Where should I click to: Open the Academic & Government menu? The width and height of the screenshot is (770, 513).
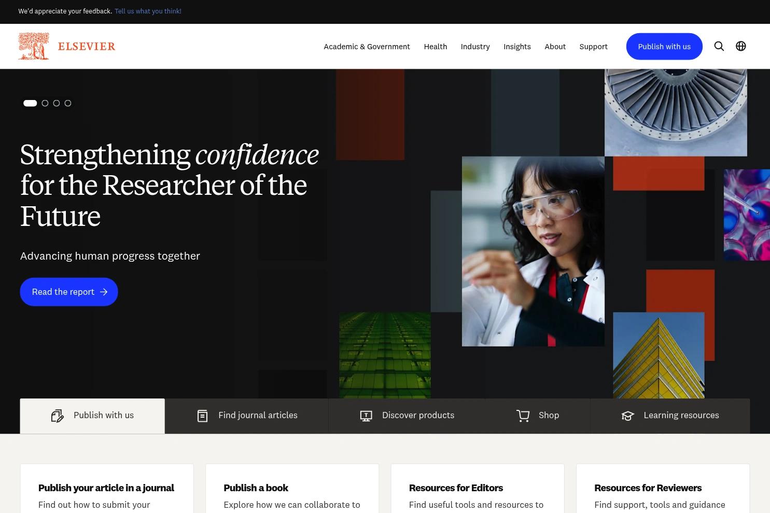point(367,47)
